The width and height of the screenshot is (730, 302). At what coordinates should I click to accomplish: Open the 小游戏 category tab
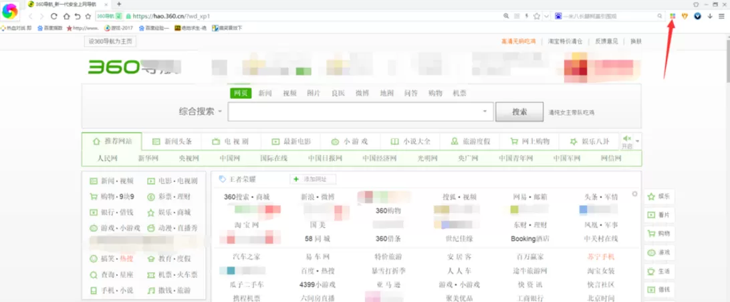350,142
